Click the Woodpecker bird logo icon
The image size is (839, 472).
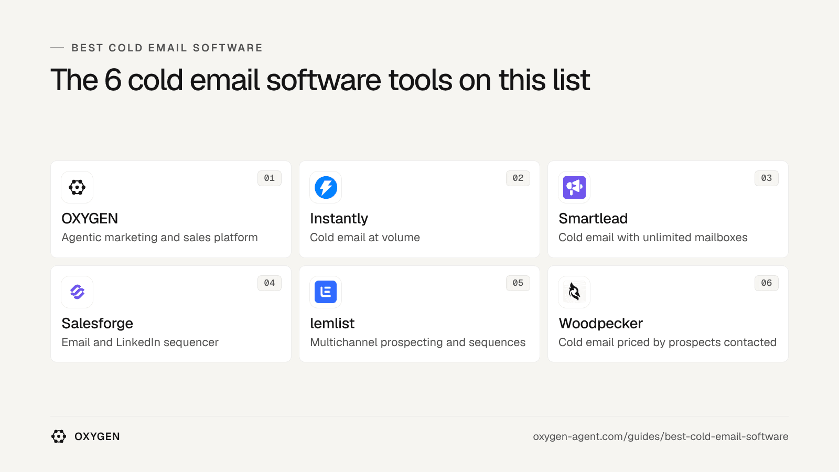tap(574, 292)
